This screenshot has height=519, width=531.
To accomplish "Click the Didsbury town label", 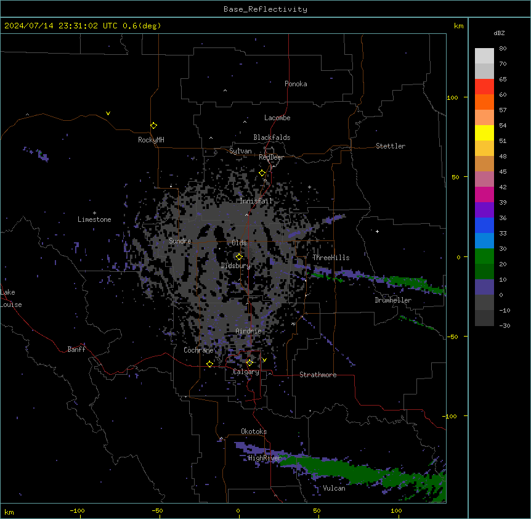I will click(235, 266).
